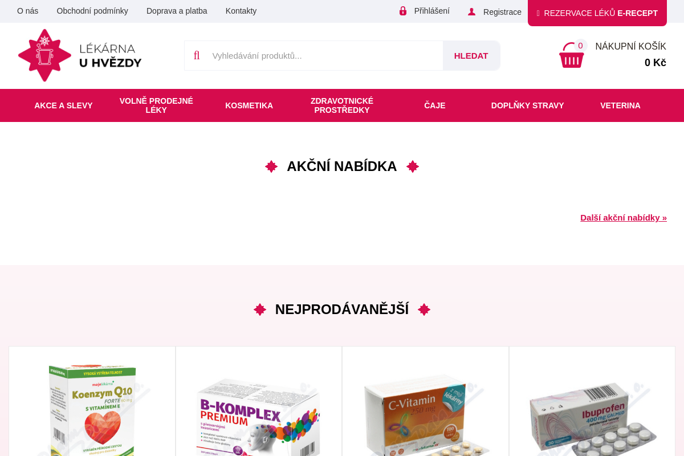The height and width of the screenshot is (456, 684).
Task: Open the Zdravotnické prostředky category
Action: [342, 105]
